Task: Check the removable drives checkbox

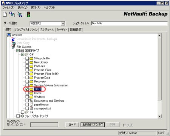Action: click(18, 116)
